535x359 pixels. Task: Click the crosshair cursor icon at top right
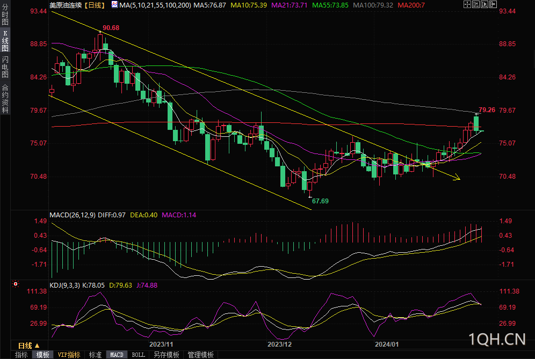(x=467, y=4)
